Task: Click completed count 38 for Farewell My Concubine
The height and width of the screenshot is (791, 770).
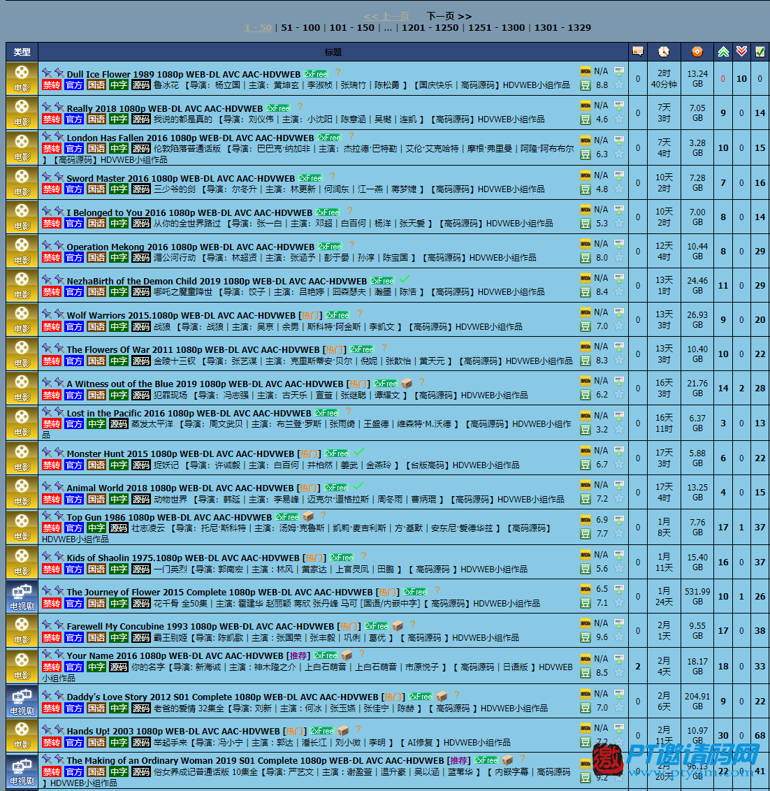Action: (x=760, y=630)
